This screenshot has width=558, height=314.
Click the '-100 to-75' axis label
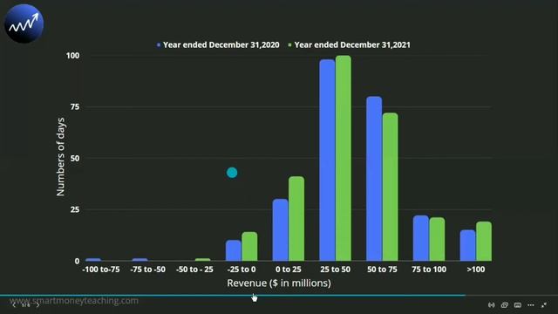click(101, 270)
